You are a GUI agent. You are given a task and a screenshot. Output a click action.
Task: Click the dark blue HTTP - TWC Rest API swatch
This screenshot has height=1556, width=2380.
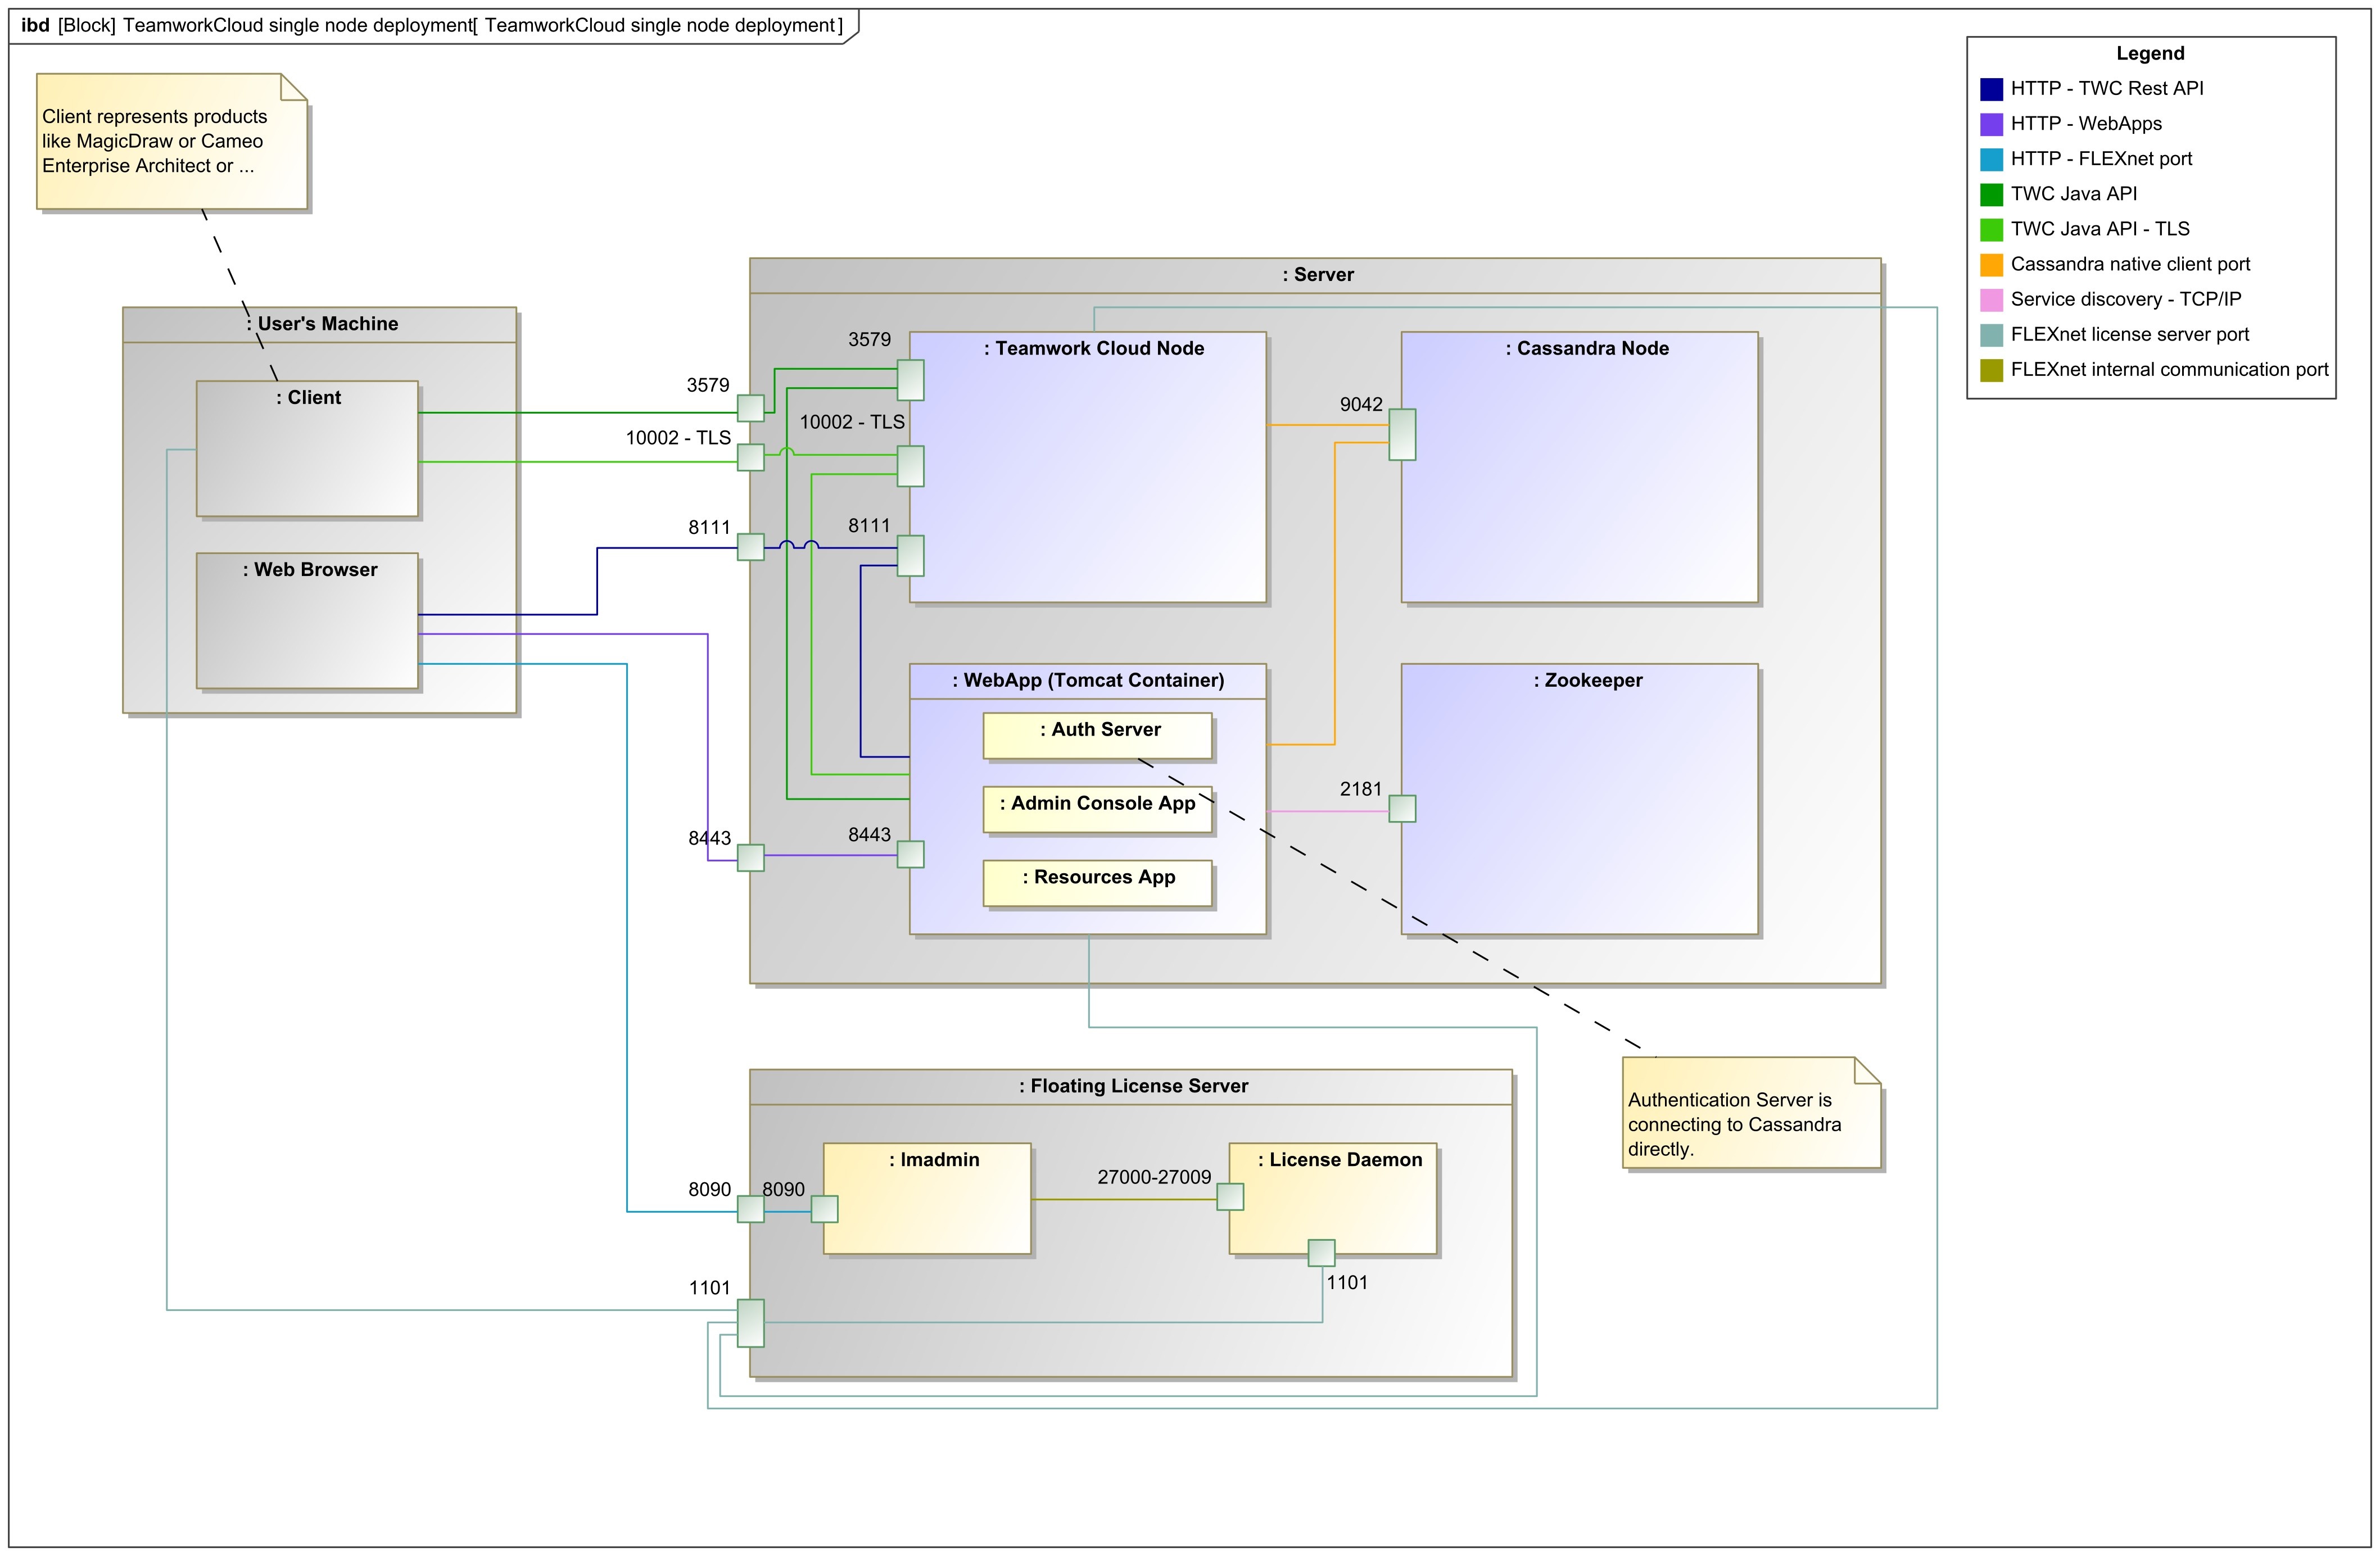1991,89
